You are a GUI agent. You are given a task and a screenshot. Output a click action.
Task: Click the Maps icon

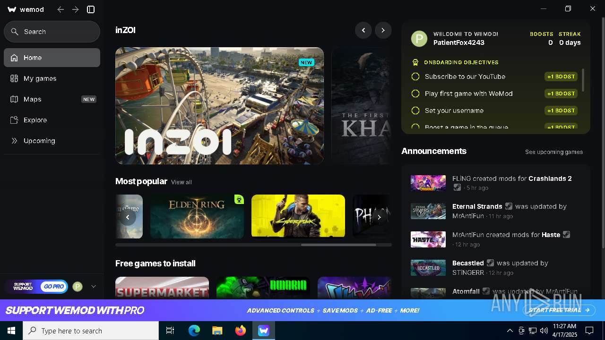14,99
